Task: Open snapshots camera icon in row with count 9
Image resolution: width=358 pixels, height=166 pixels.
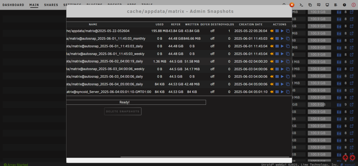Action: (339, 105)
